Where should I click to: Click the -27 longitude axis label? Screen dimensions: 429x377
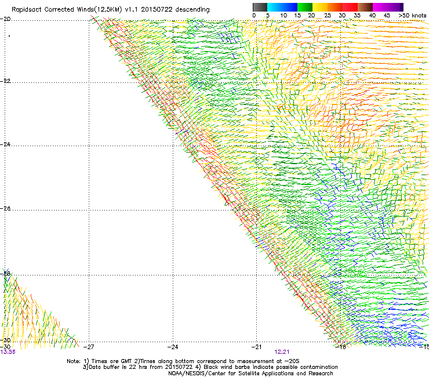point(88,347)
